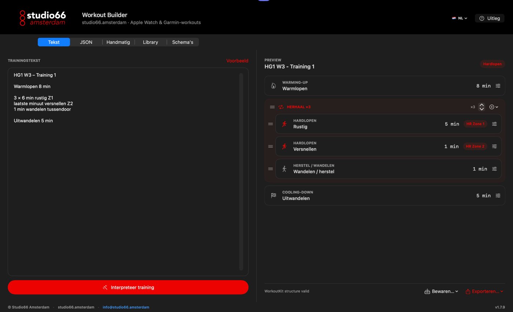The width and height of the screenshot is (513, 312).
Task: Load the Voorbeeld example text
Action: [237, 61]
